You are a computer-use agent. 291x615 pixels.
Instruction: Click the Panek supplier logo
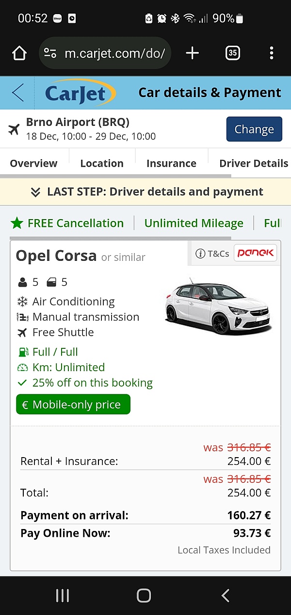pos(255,253)
